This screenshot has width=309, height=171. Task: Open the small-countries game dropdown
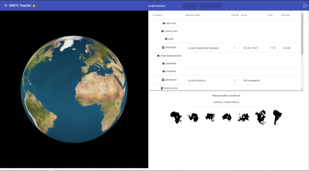[x=162, y=6]
